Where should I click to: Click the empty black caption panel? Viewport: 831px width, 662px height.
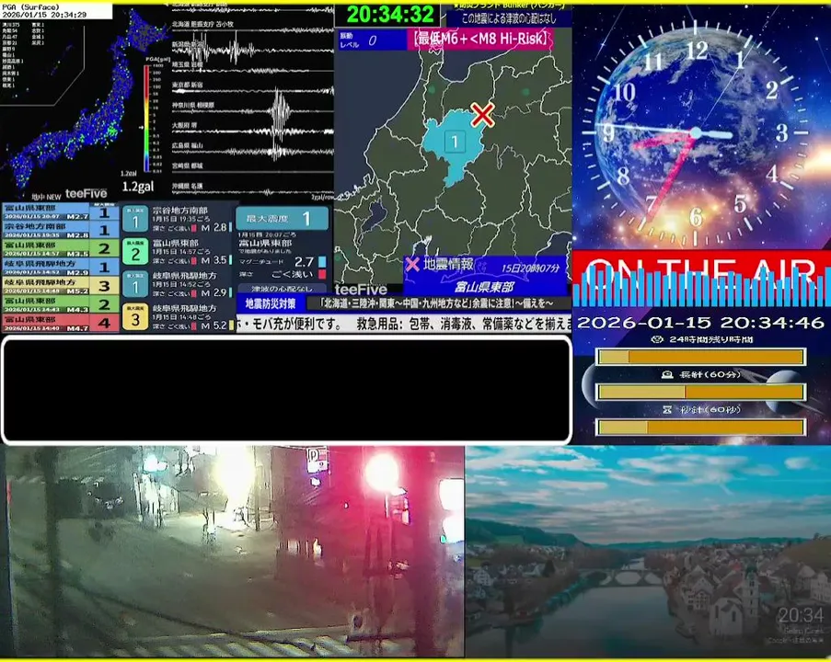pyautogui.click(x=287, y=390)
